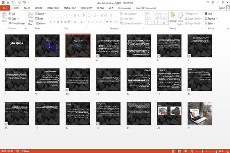
Task: Expand the Select dropdown in Editing
Action: [210, 23]
